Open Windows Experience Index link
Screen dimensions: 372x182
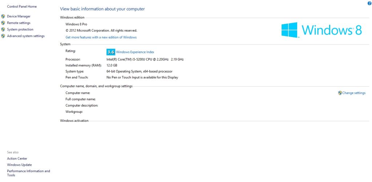click(135, 52)
